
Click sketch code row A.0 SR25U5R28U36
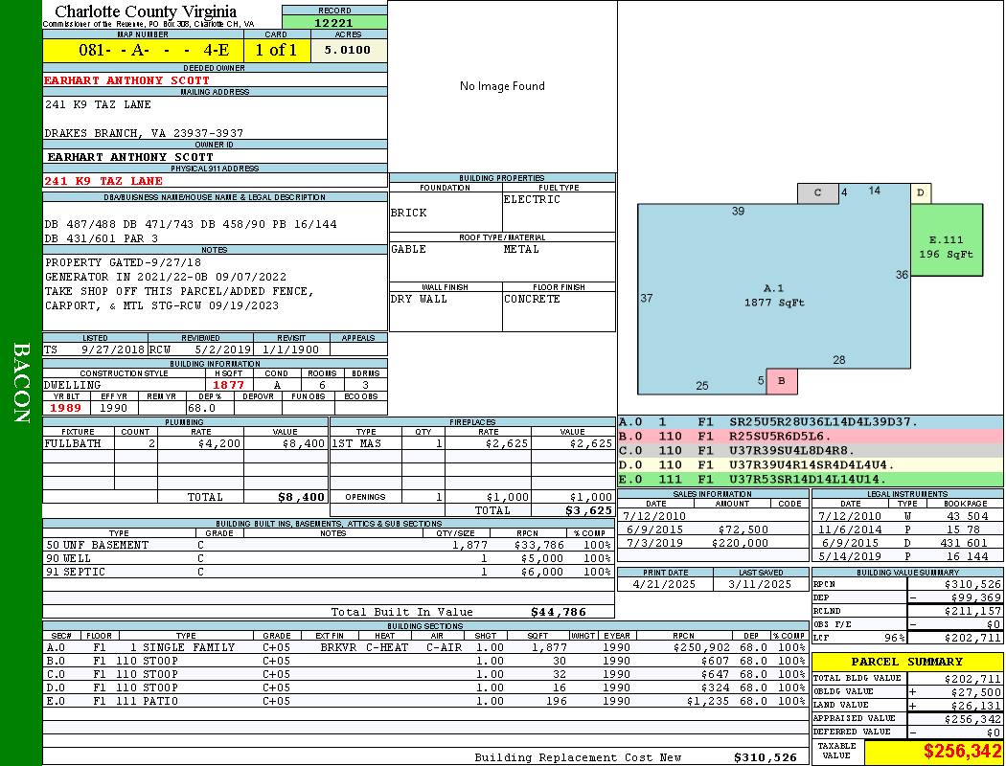[811, 422]
